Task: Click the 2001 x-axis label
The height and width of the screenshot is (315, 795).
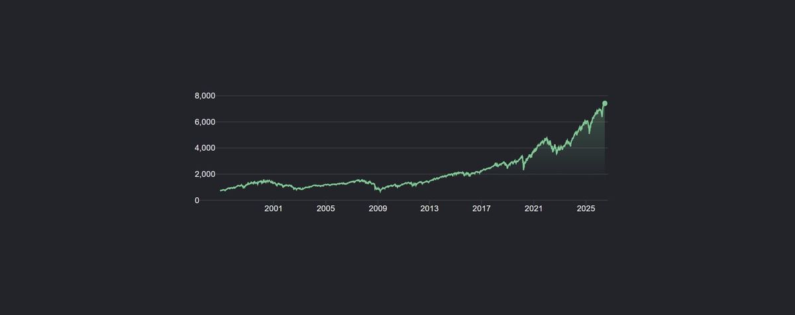Action: click(x=274, y=209)
